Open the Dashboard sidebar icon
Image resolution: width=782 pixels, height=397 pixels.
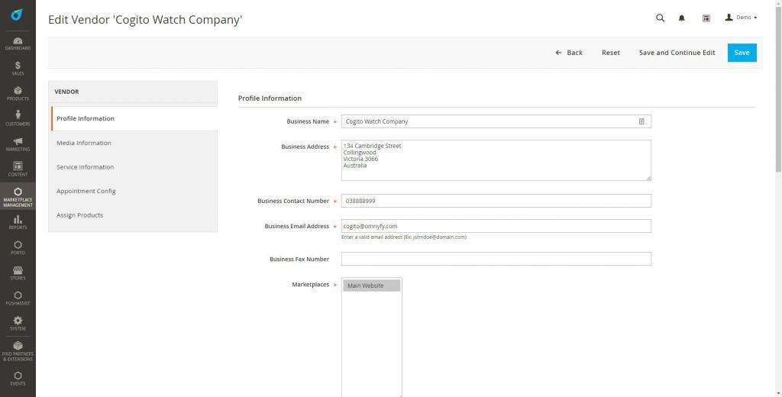tap(18, 44)
